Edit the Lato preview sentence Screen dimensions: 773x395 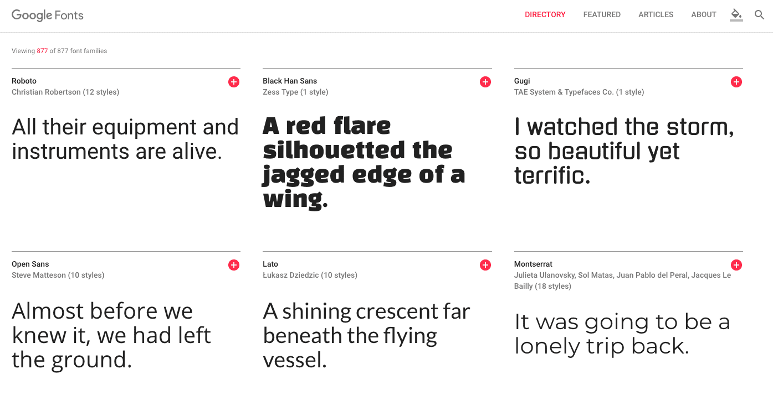(366, 335)
